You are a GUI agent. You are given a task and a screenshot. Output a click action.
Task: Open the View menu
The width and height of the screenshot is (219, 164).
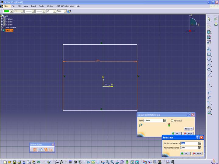click(x=26, y=6)
